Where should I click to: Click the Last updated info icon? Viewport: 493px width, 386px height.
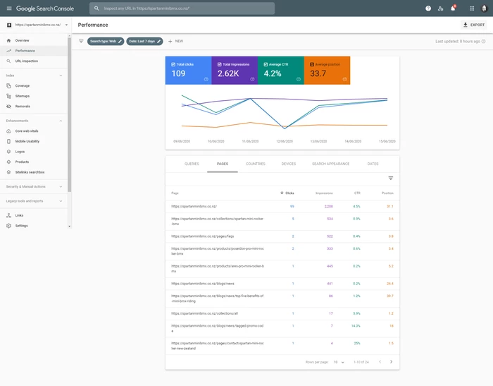(484, 41)
